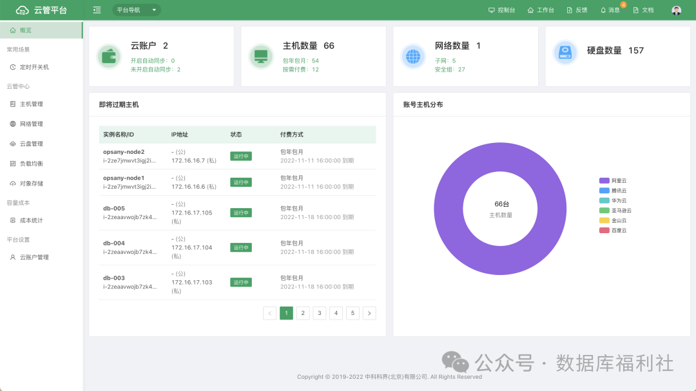Click the icon beside 成本统计
The image size is (696, 391).
click(x=13, y=220)
